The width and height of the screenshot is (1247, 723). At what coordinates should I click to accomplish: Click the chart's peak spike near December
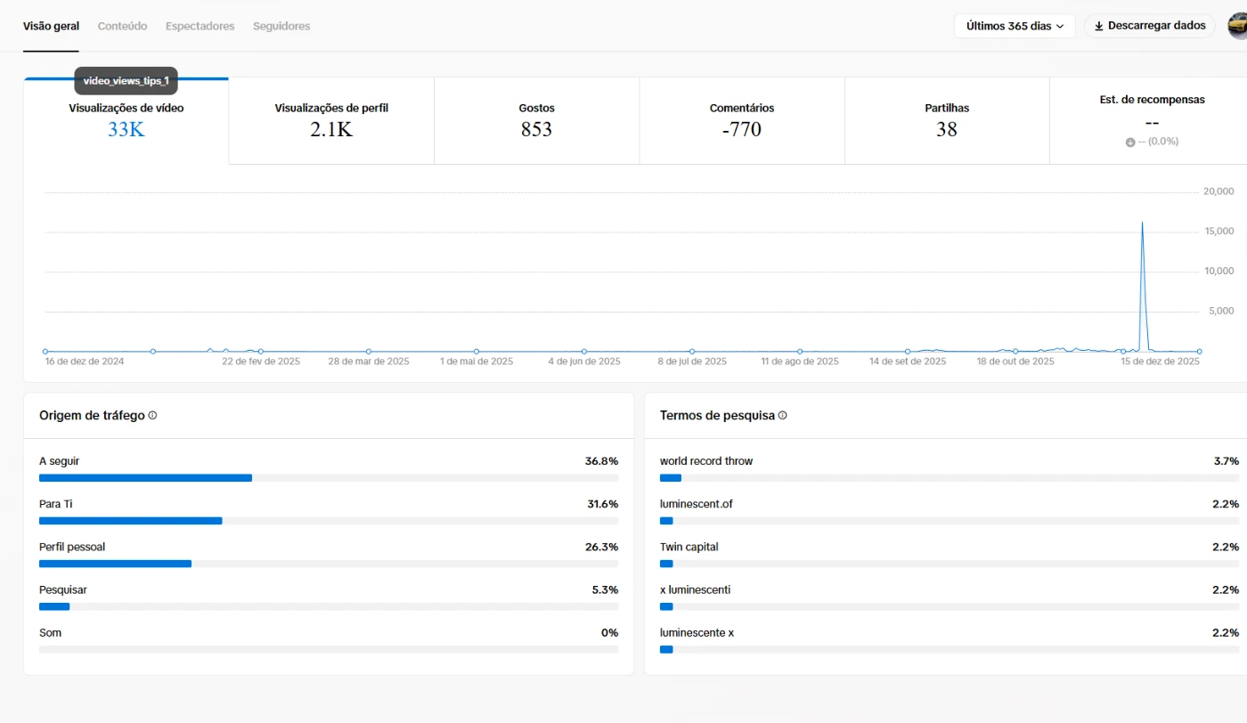1142,223
